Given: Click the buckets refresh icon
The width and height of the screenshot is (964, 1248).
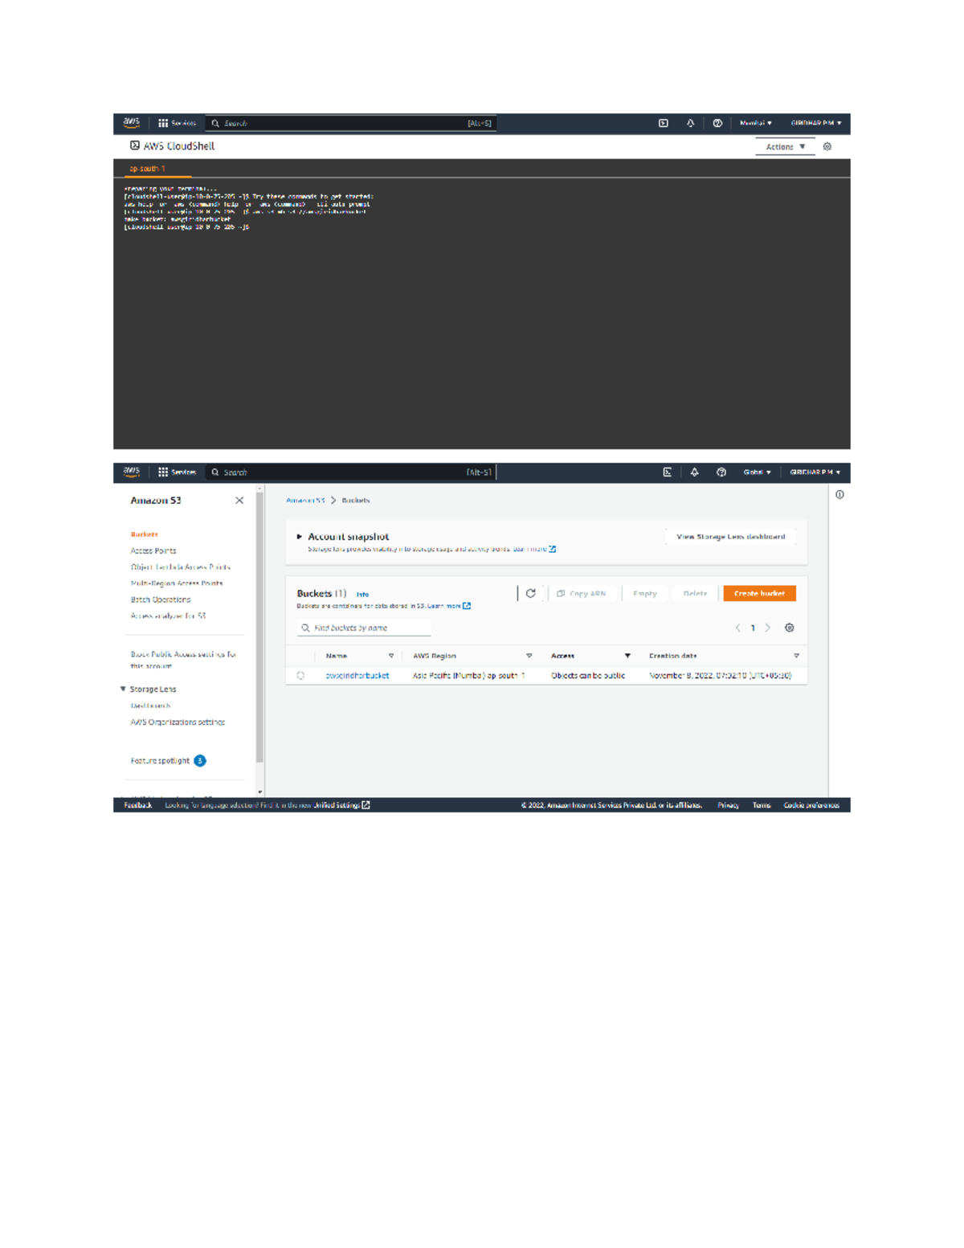Looking at the screenshot, I should (x=531, y=593).
